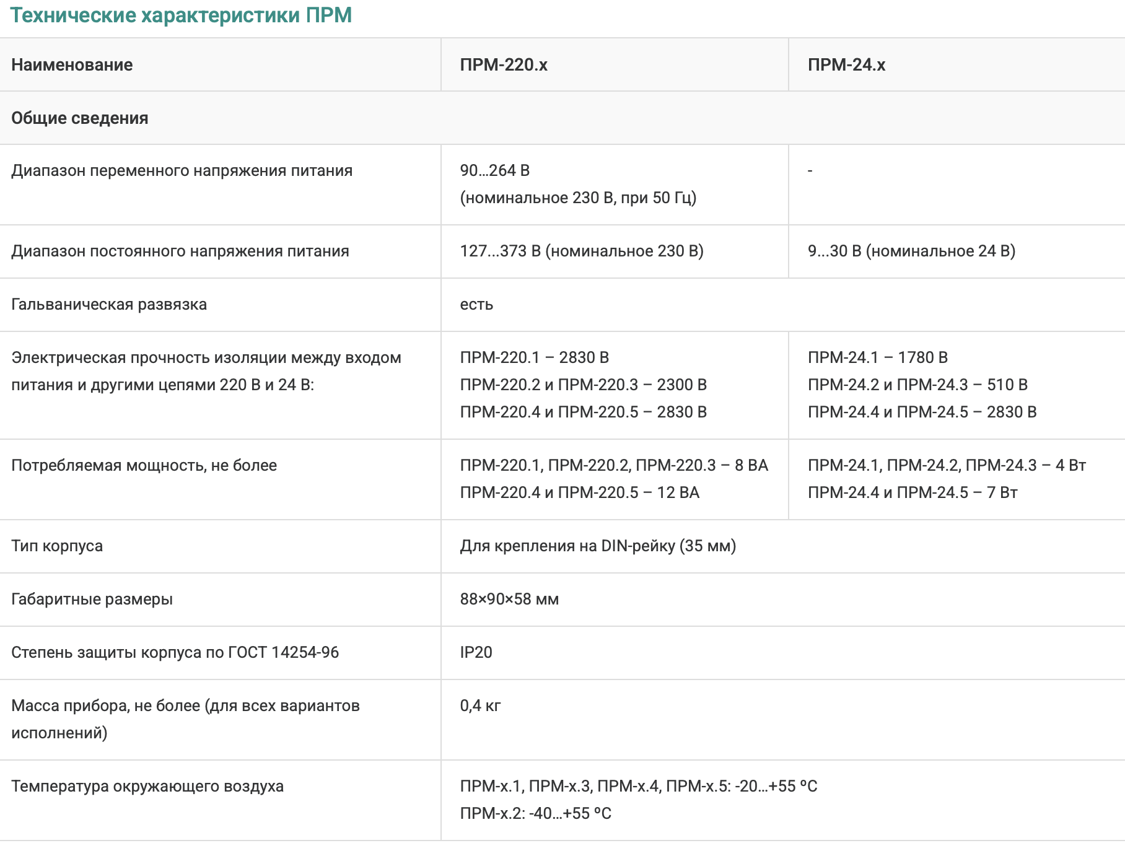Click the '90...264 В' value cell
This screenshot has width=1125, height=856.
pyautogui.click(x=495, y=170)
